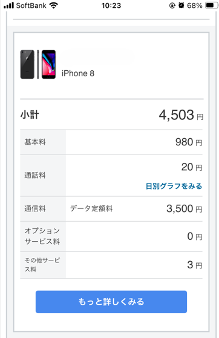
Task: Tap the データ定額料 text
Action: tap(91, 208)
